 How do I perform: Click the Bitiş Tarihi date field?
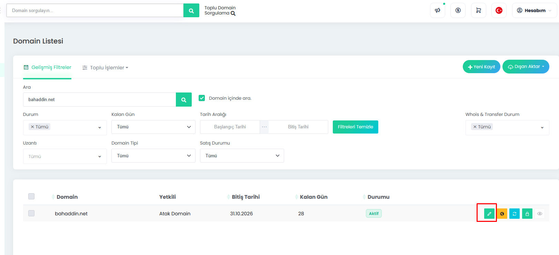(x=298, y=127)
